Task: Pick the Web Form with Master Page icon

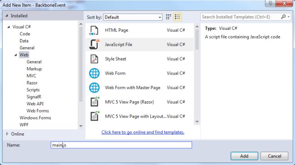Action: coord(94,88)
